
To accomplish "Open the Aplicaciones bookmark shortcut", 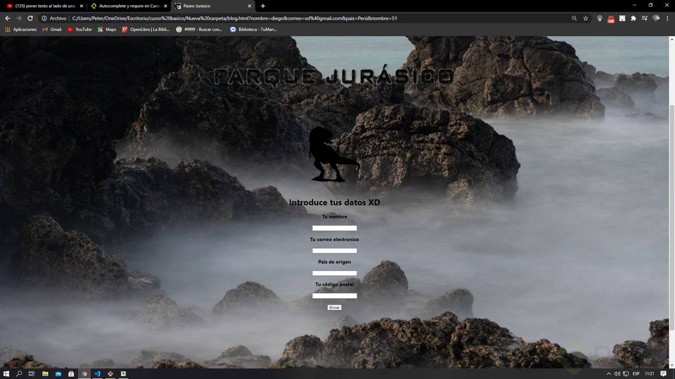I will [21, 29].
